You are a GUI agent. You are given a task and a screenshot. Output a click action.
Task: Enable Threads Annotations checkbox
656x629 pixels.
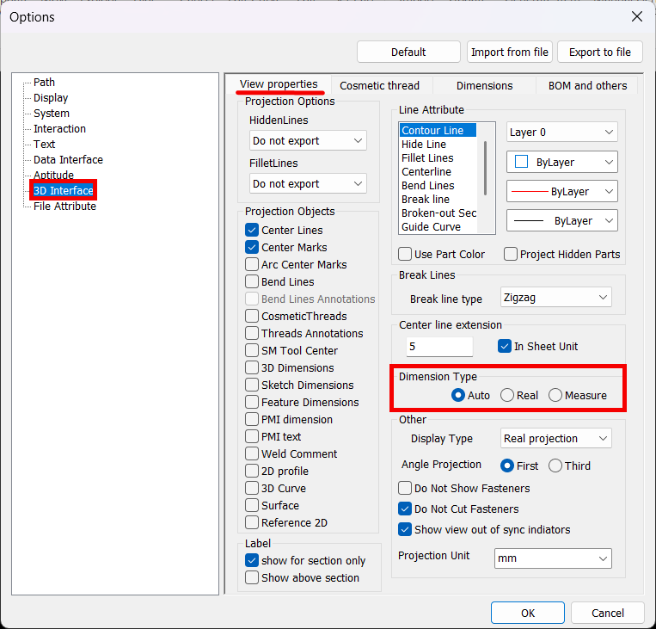coord(252,333)
